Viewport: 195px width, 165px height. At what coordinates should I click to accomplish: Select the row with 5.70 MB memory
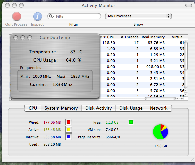[x=142, y=91]
